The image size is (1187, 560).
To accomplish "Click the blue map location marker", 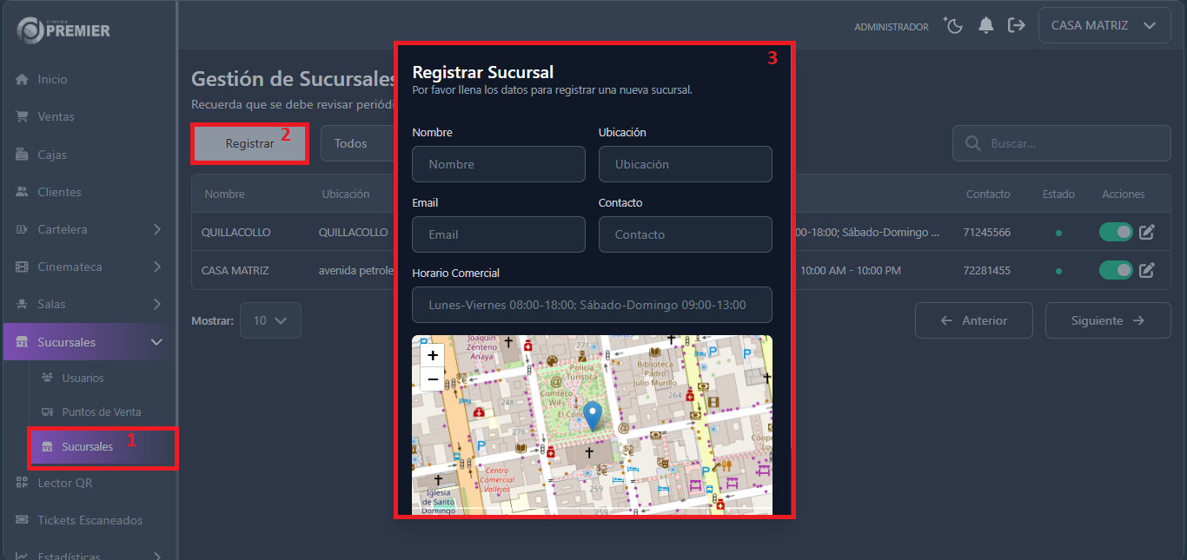I will click(x=592, y=416).
